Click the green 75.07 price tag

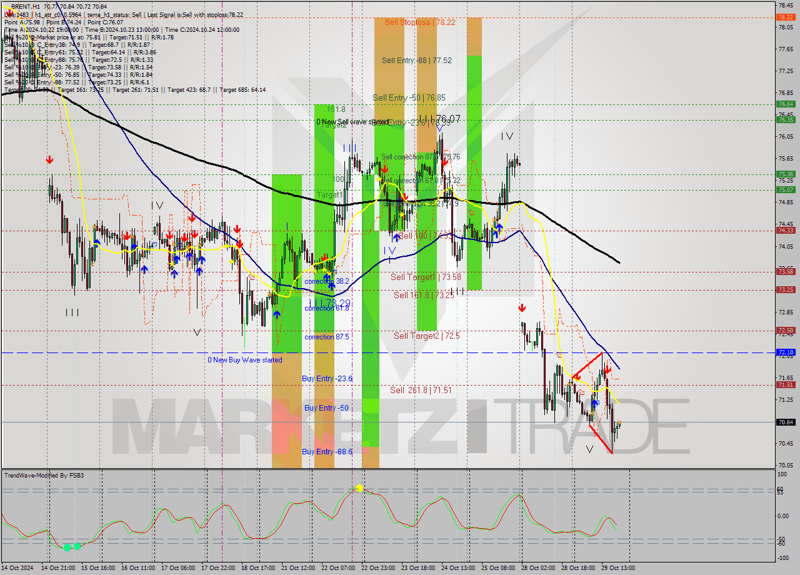786,190
